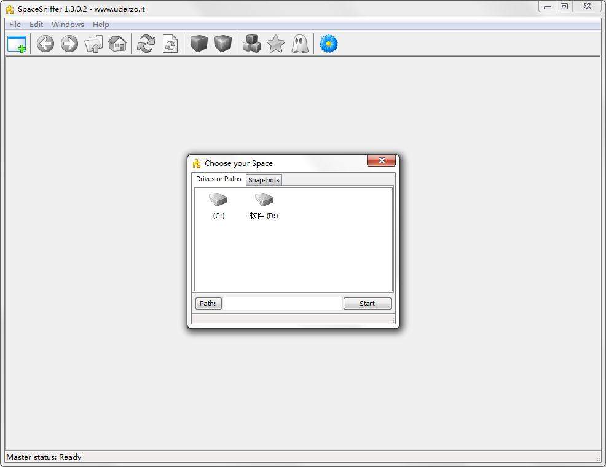The image size is (606, 467).
Task: Toggle the ghost icon in toolbar
Action: click(x=300, y=44)
